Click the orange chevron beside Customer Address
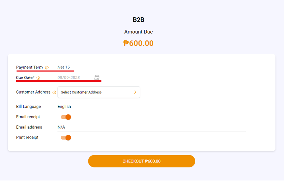The height and width of the screenshot is (183, 284). click(135, 92)
